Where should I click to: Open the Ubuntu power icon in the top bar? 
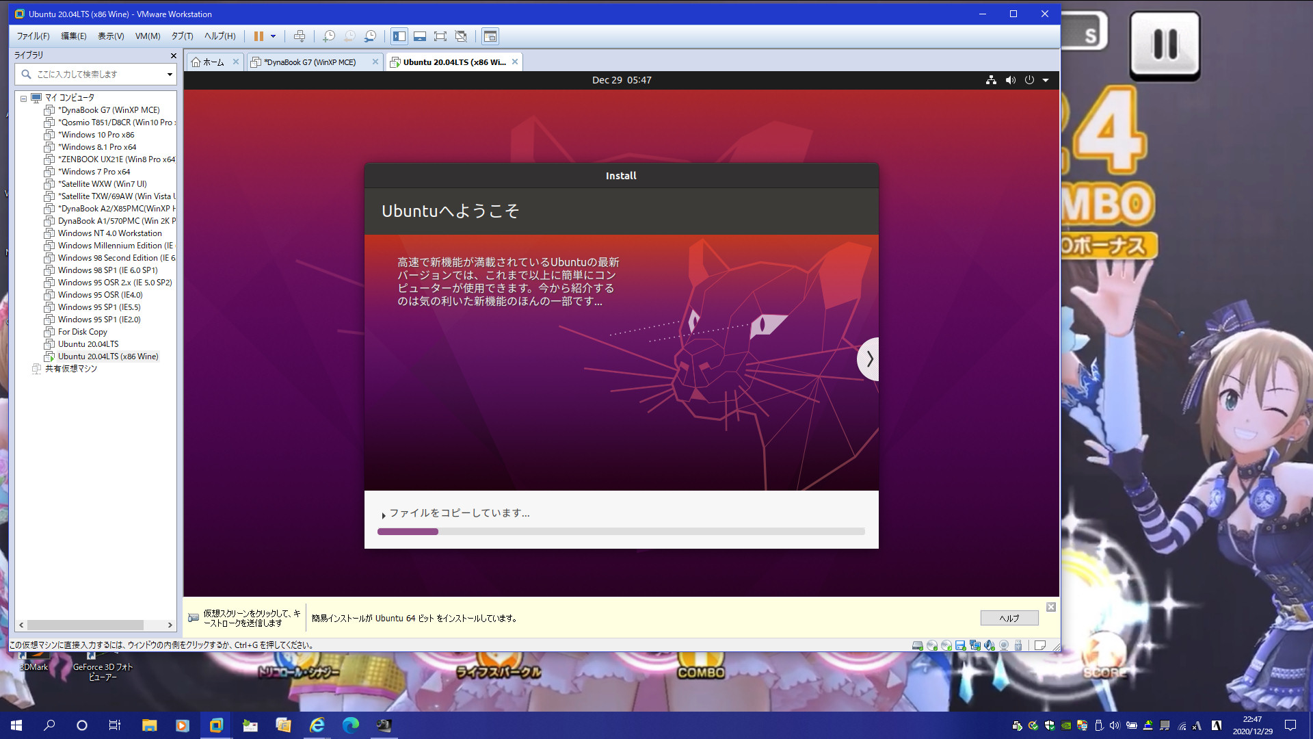click(x=1029, y=80)
